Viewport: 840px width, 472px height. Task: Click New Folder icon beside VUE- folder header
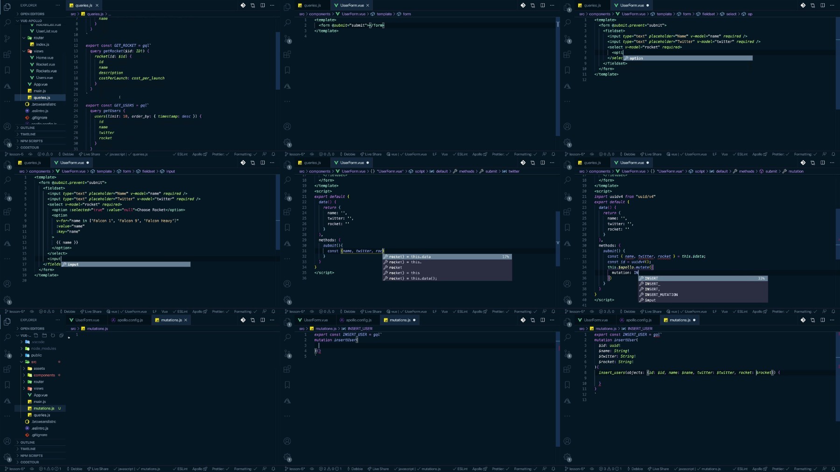(44, 335)
